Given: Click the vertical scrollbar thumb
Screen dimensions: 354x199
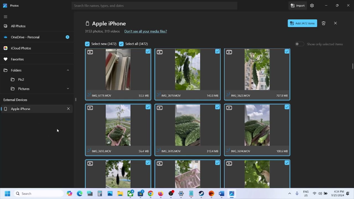Looking at the screenshot, I should (x=353, y=66).
